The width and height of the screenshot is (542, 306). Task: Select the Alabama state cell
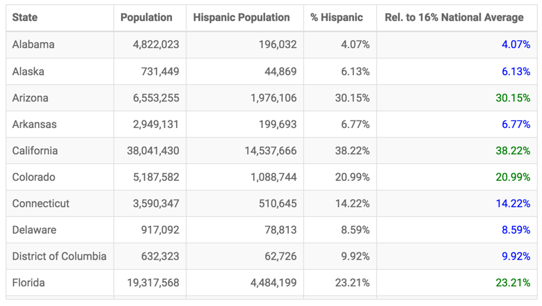click(x=33, y=45)
